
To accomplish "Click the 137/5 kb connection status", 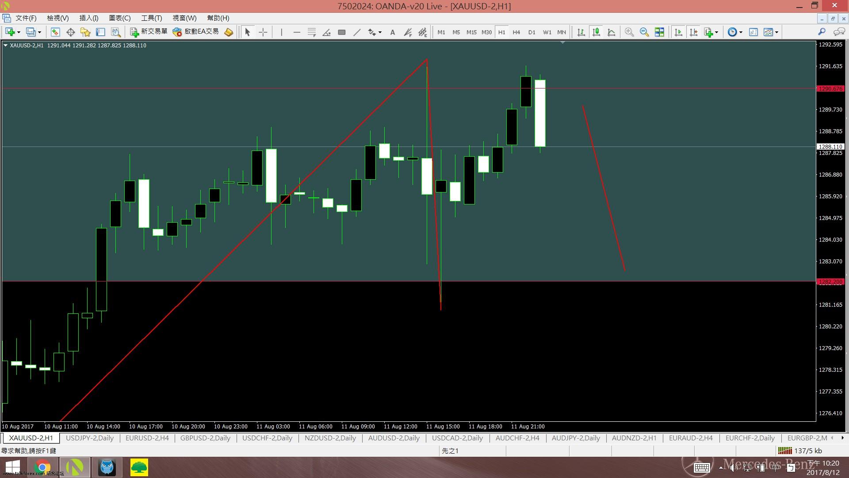I will pyautogui.click(x=800, y=451).
